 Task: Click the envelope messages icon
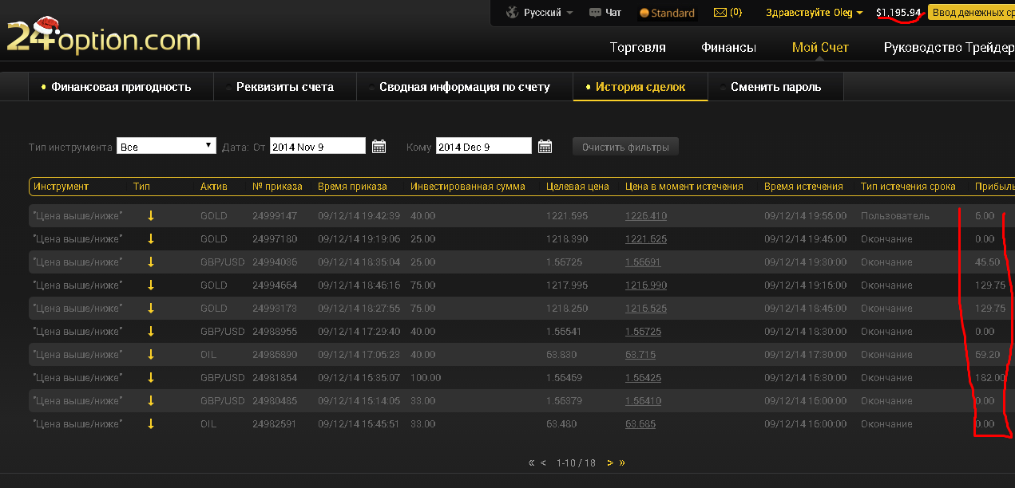click(x=720, y=13)
